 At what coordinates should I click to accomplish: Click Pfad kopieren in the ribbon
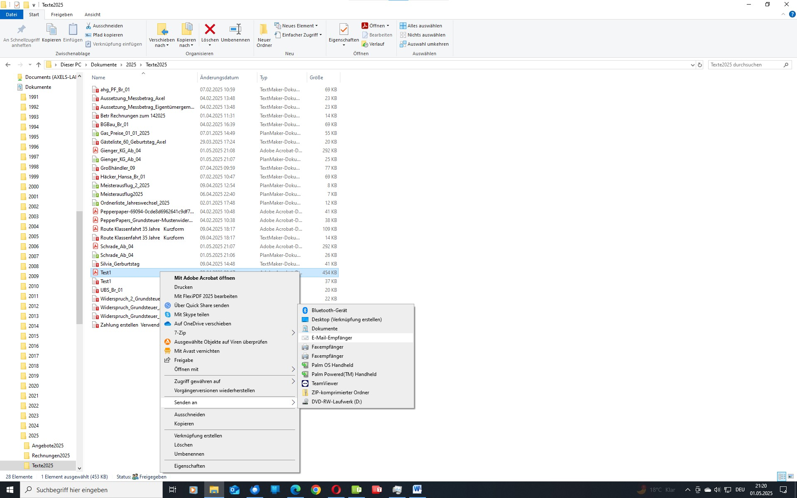click(x=108, y=35)
